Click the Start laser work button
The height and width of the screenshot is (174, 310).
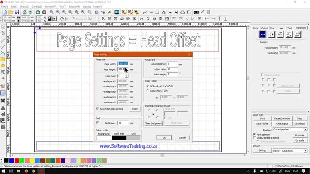pos(263,119)
